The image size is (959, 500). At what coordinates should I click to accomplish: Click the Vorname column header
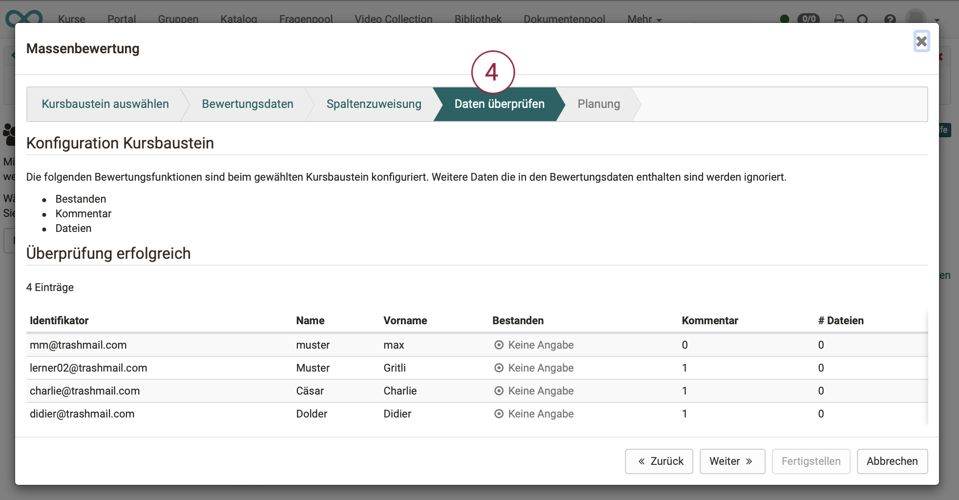tap(405, 321)
